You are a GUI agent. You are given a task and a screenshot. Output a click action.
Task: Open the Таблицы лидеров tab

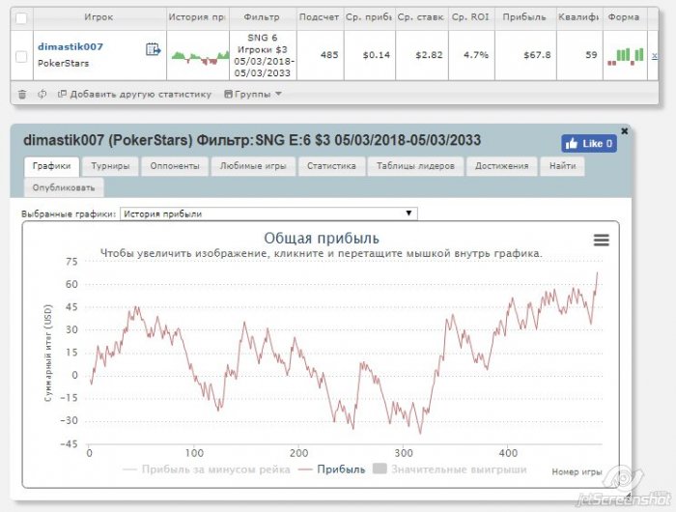pos(415,166)
